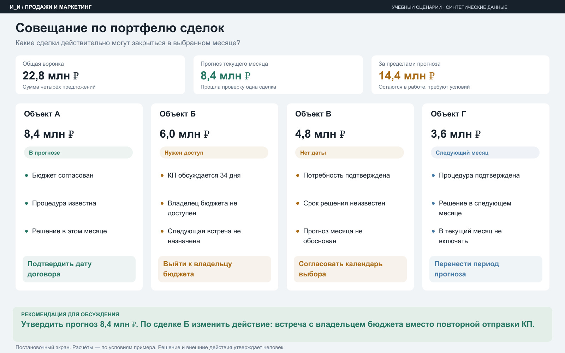
Task: Click the 'Совещание по портфелю сделок' heading
Action: 120,28
